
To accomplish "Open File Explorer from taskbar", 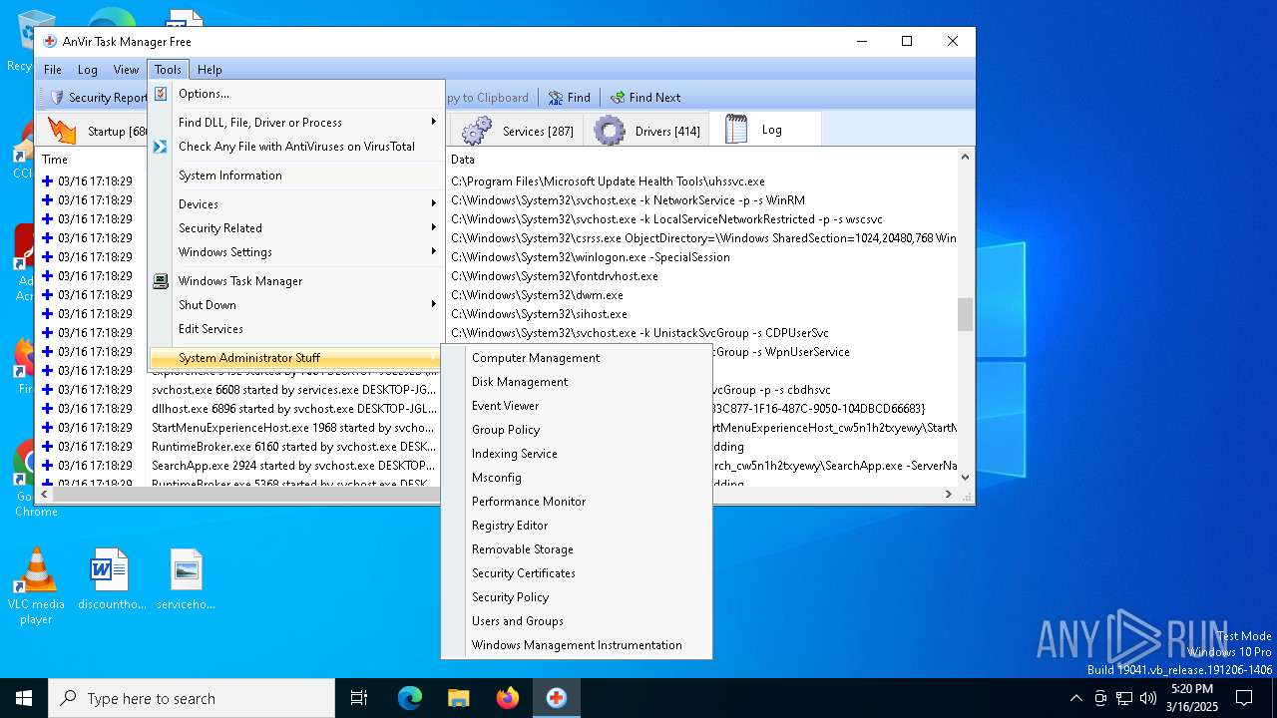I will 459,698.
